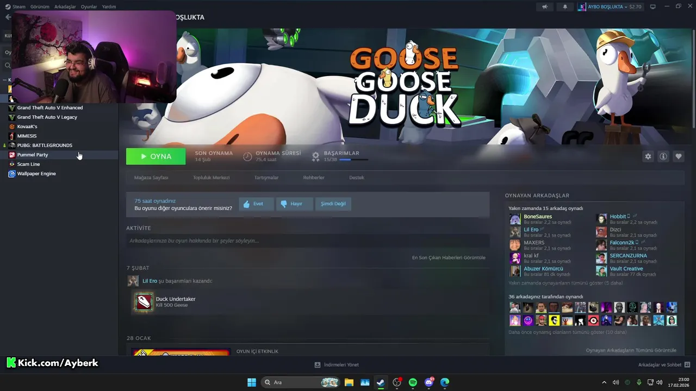
Task: Show all previous players (10 daha)
Action: [567, 332]
